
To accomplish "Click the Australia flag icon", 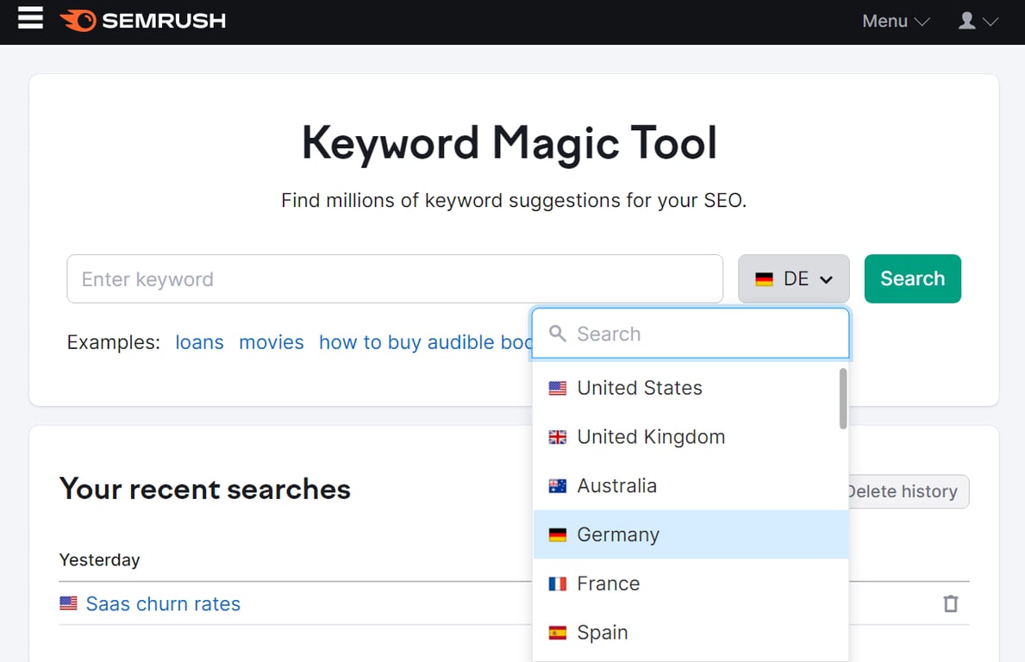I will (x=558, y=485).
